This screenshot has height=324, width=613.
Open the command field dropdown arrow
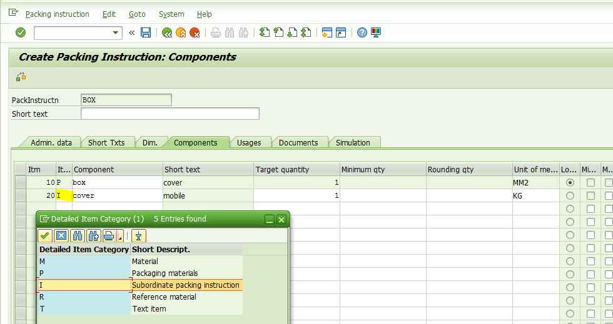tap(115, 33)
